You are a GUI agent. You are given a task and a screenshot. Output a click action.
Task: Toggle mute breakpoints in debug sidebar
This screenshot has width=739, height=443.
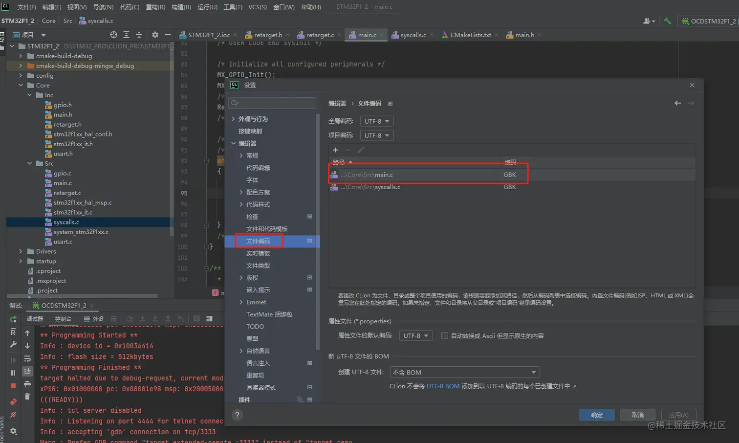[x=13, y=415]
